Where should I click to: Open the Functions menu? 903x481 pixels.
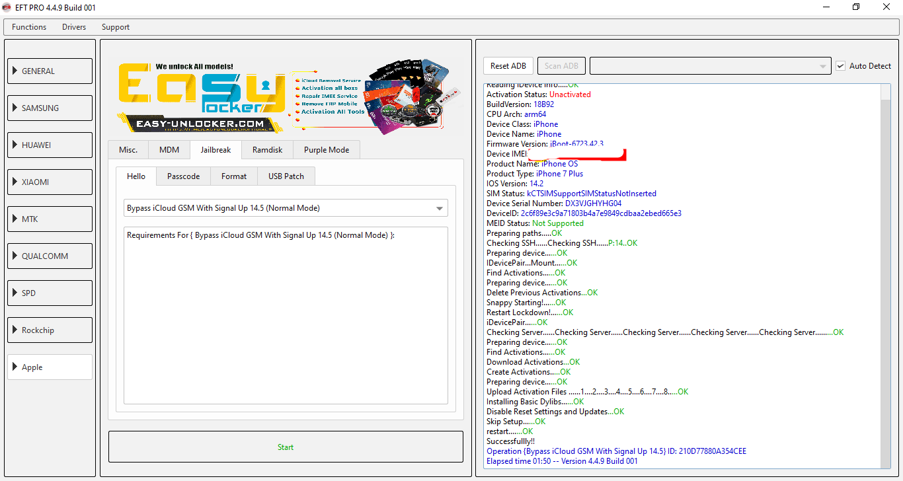(29, 27)
